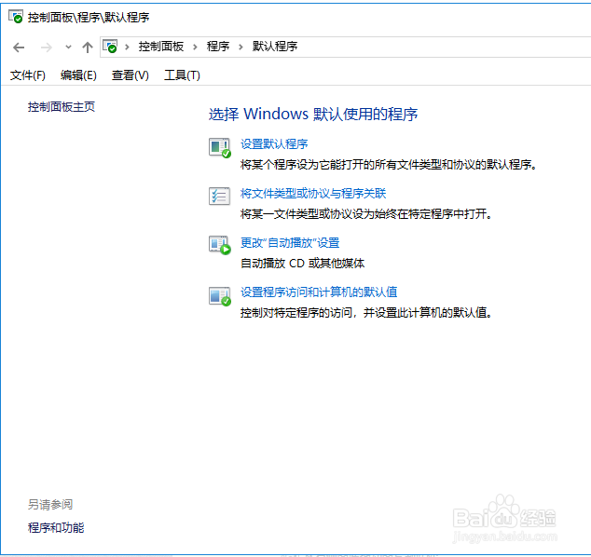Open the recent locations dropdown arrow

click(68, 48)
